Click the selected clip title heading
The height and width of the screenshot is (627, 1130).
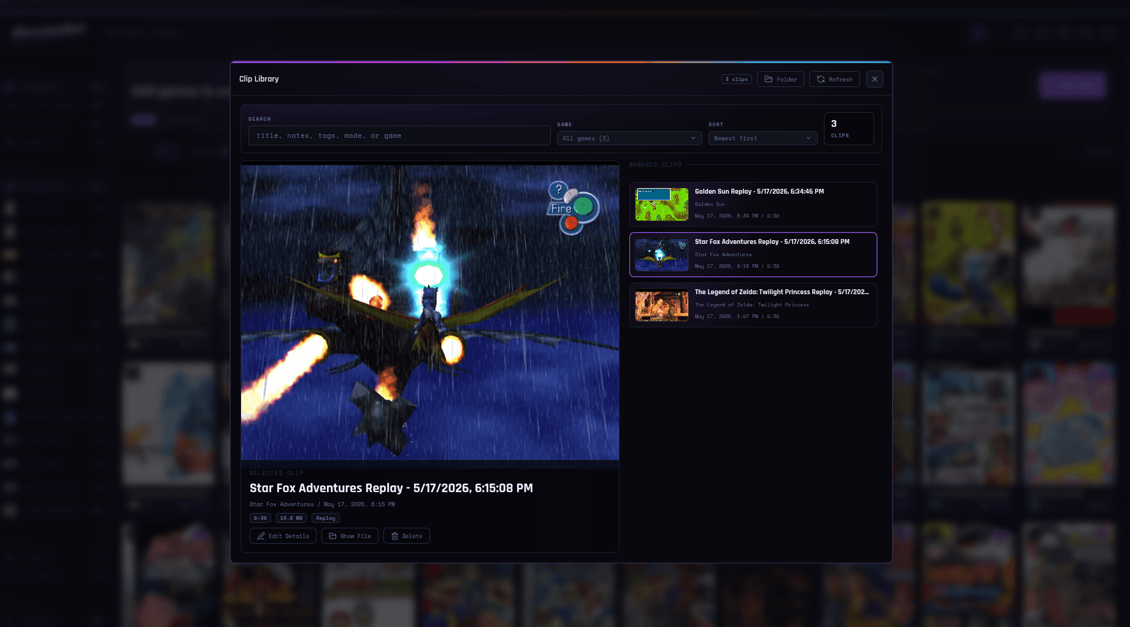pos(391,488)
